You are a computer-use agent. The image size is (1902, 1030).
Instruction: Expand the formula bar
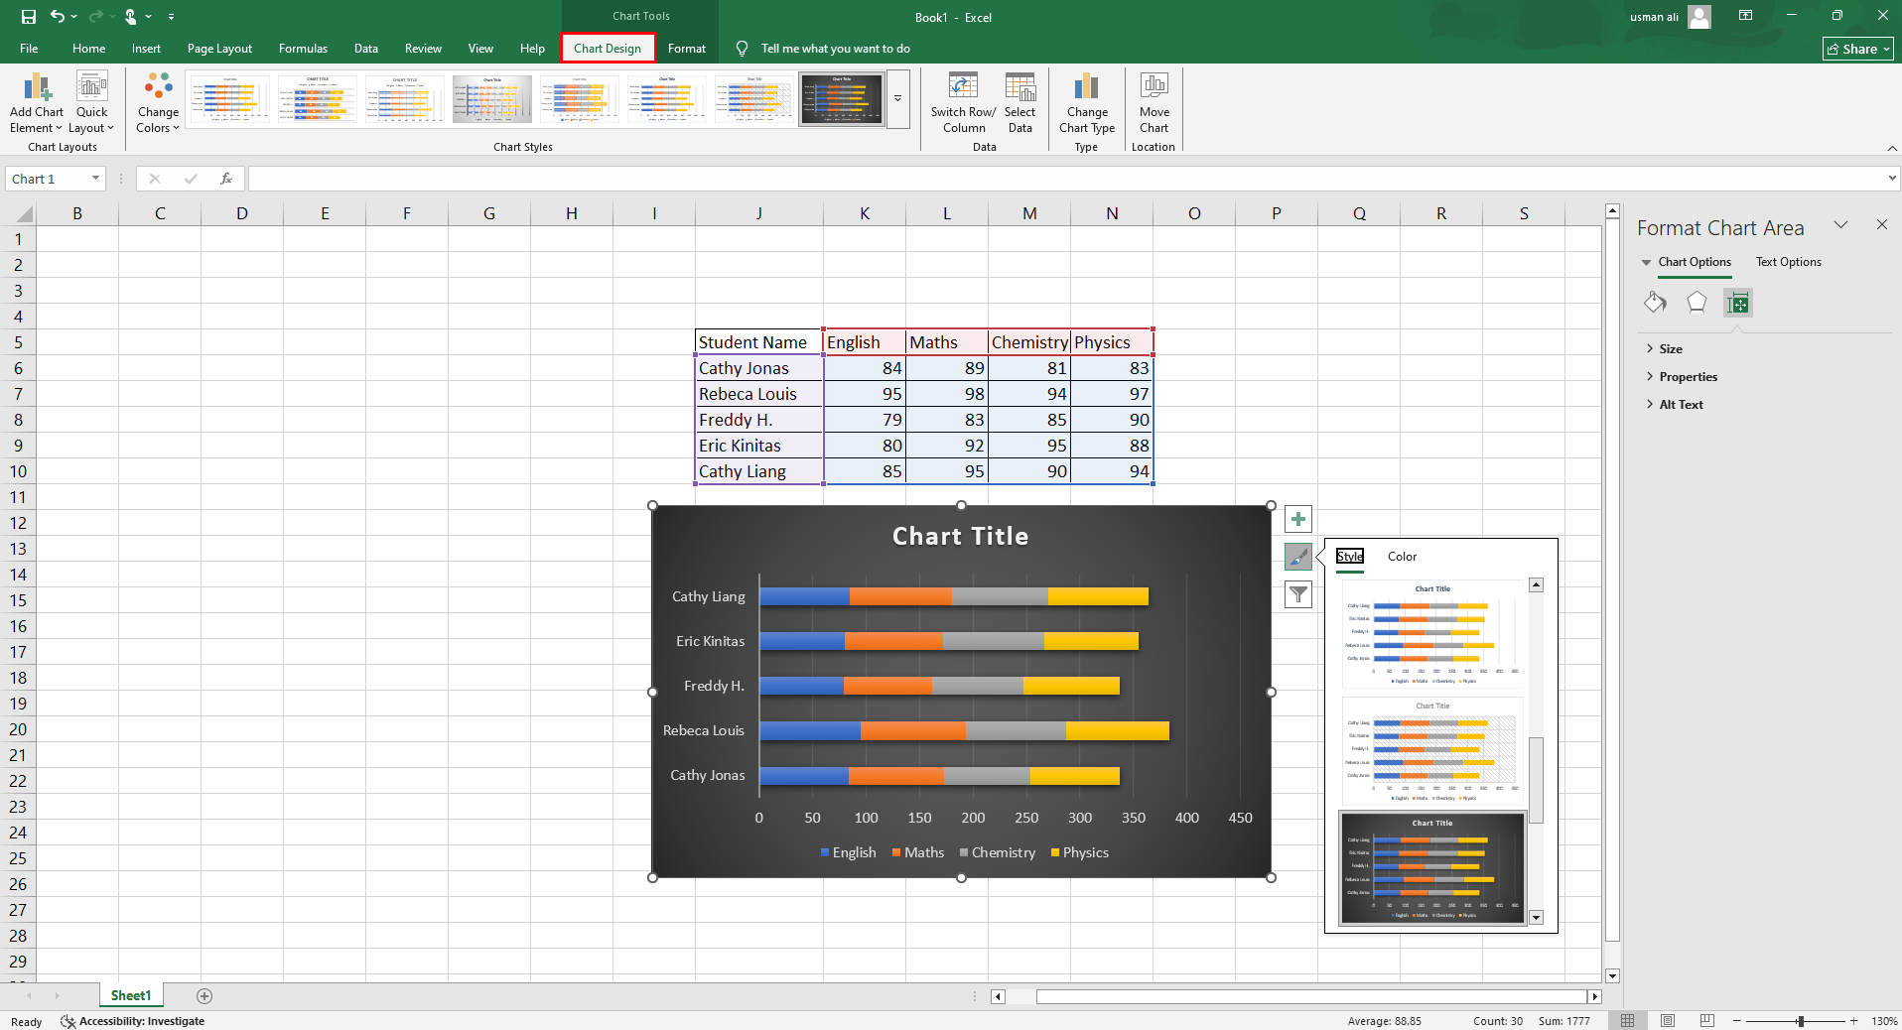[x=1892, y=179]
